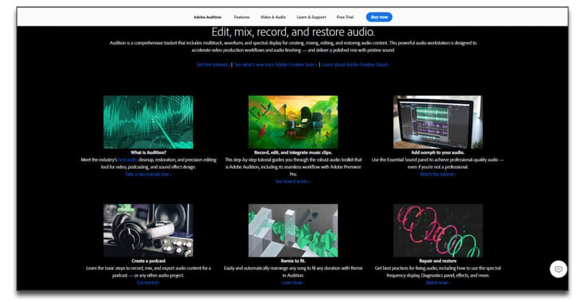Click the Repair and restore heading
The height and width of the screenshot is (301, 585).
coord(438,260)
